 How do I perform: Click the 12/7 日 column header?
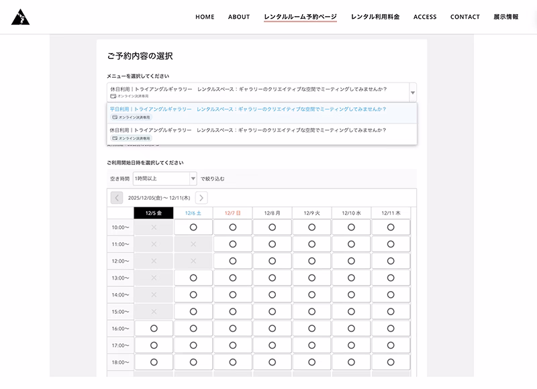pyautogui.click(x=234, y=213)
